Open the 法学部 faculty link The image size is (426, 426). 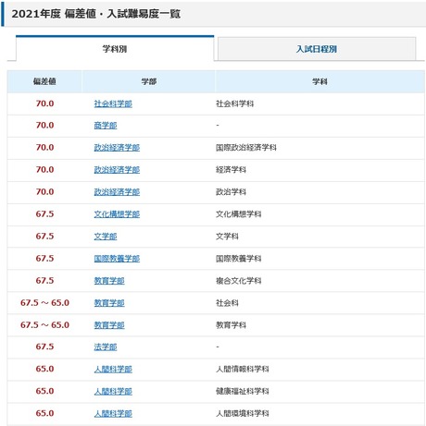point(106,347)
